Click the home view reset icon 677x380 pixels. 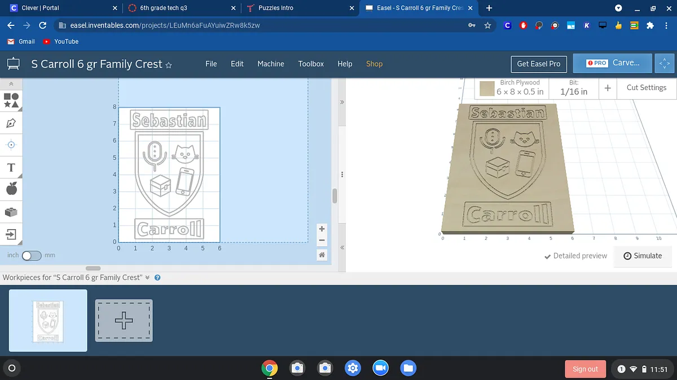pos(322,255)
